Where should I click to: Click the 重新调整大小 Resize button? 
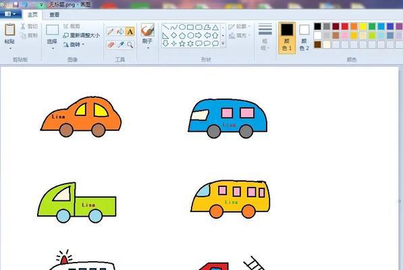[82, 35]
